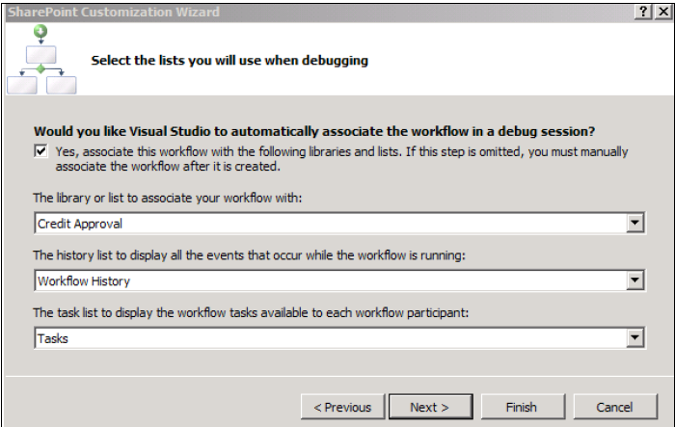Select the Tasks combo box field
Screen dimensions: 675x427
[339, 337]
